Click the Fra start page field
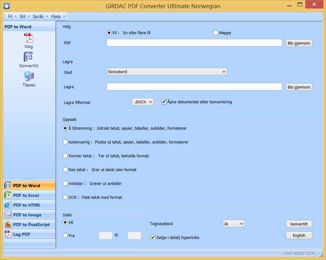This screenshot has height=260, width=326. [105, 235]
